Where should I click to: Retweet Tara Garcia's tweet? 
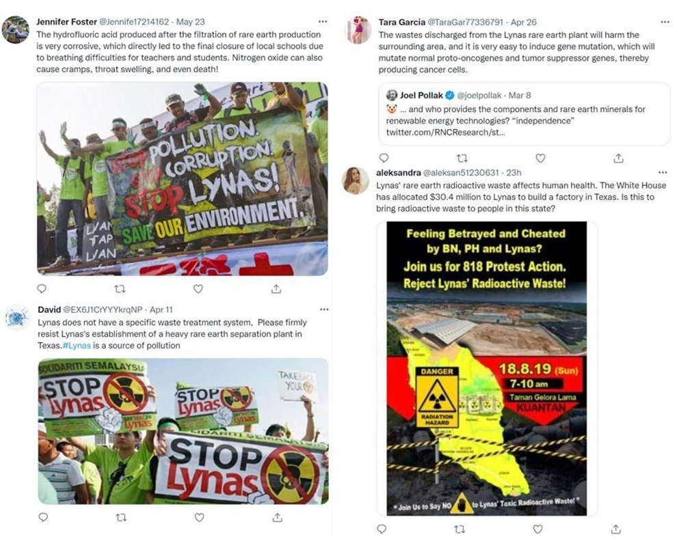(462, 158)
